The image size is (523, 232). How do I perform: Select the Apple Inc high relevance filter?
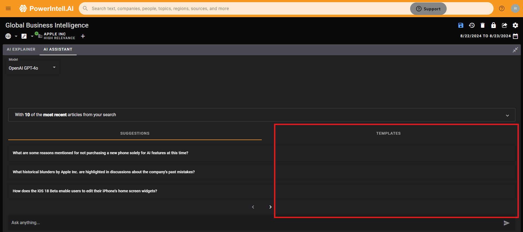pos(56,36)
